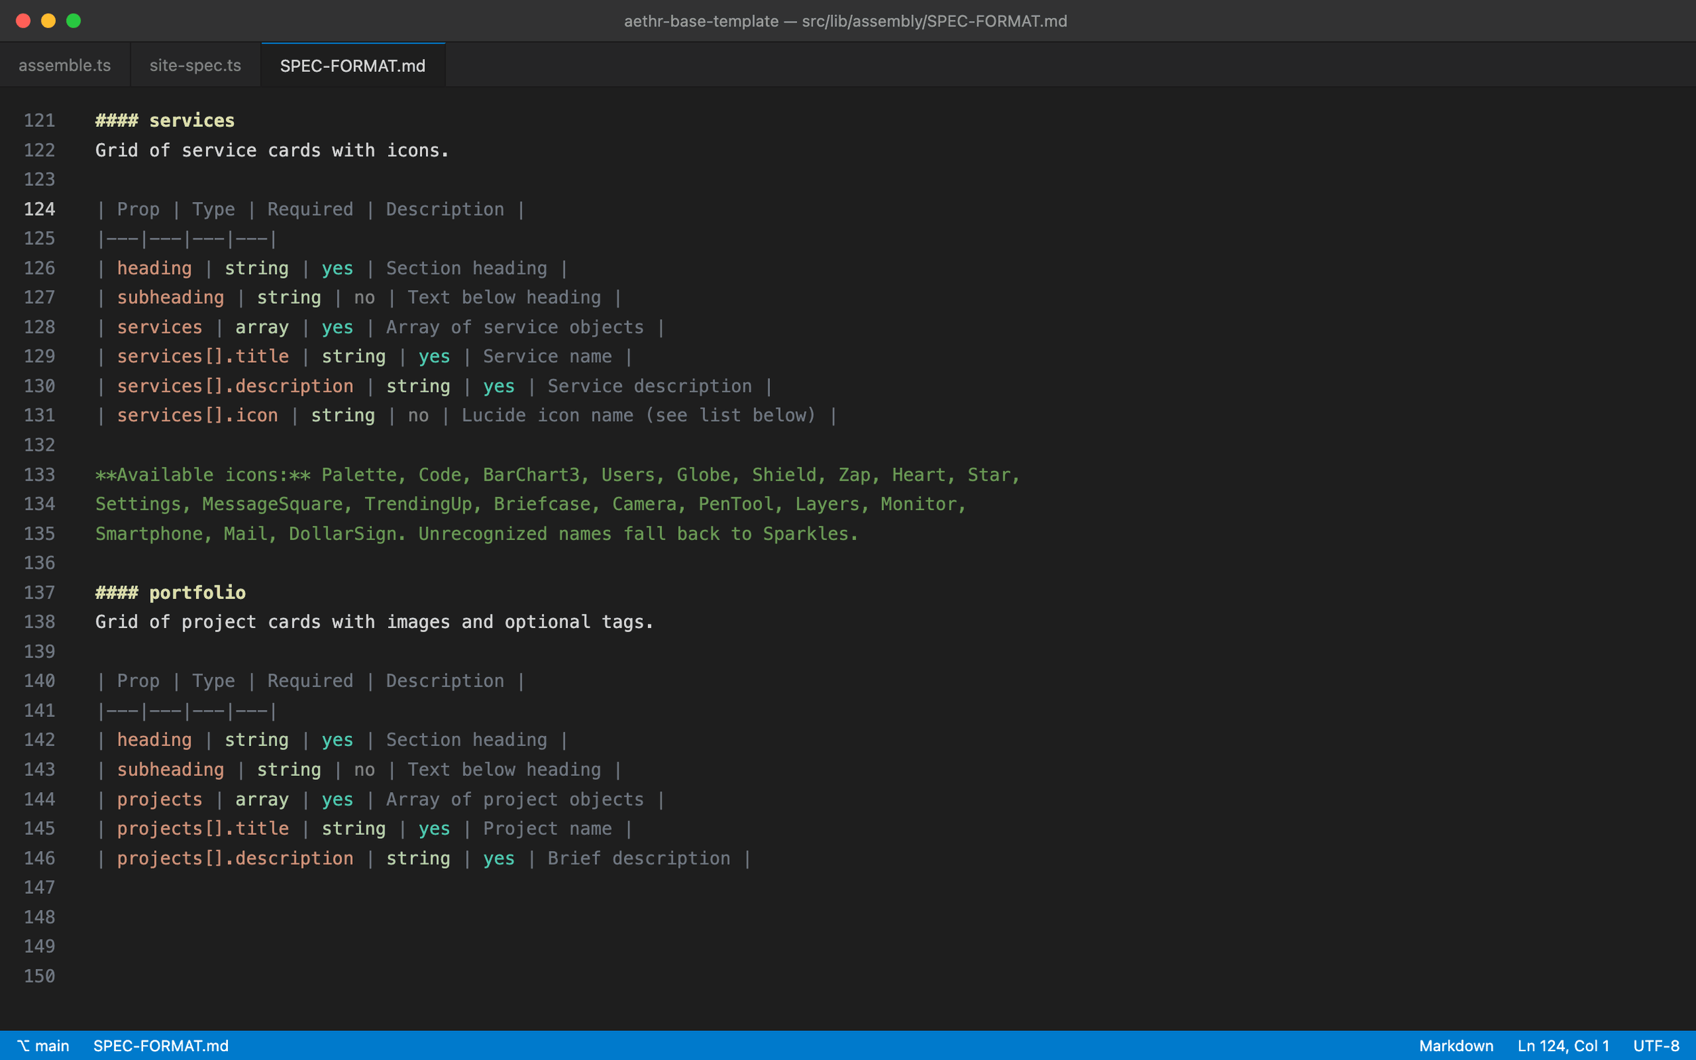Click 'subheading' on line 143
The height and width of the screenshot is (1060, 1696).
(170, 769)
